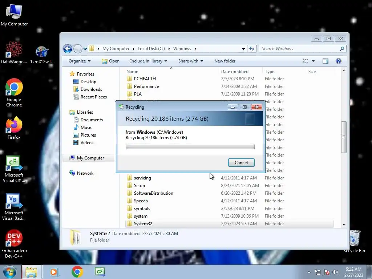The width and height of the screenshot is (372, 279).
Task: Click the Back navigation arrow in Explorer
Action: [68, 49]
